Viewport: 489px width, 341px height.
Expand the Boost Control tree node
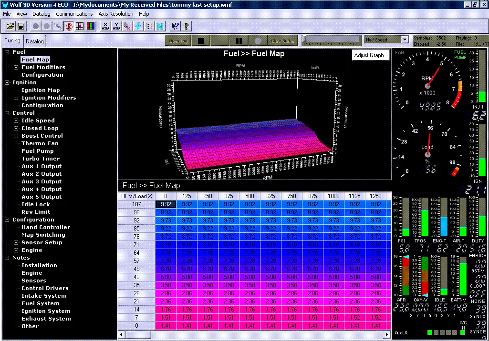click(16, 136)
